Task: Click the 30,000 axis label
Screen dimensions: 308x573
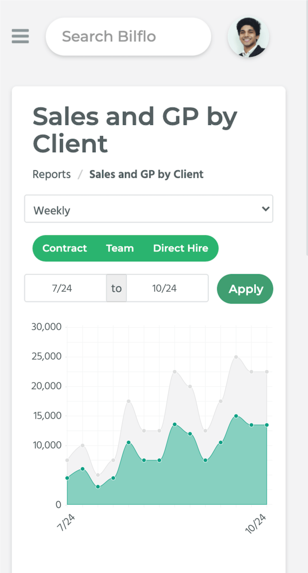Action: click(46, 327)
